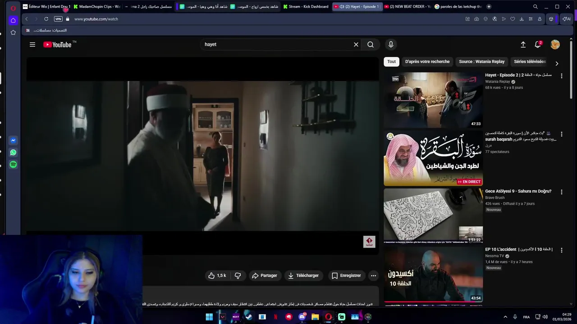Viewport: 577px width, 324px height.
Task: Open Windows Start button in taskbar
Action: click(209, 317)
